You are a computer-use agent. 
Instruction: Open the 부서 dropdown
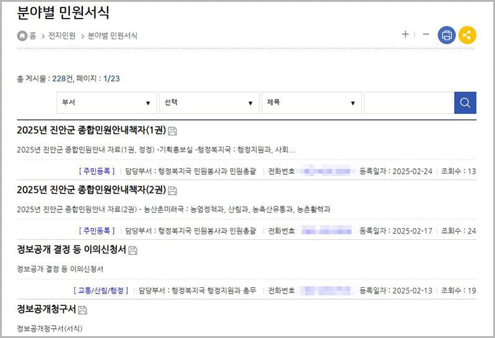[106, 103]
